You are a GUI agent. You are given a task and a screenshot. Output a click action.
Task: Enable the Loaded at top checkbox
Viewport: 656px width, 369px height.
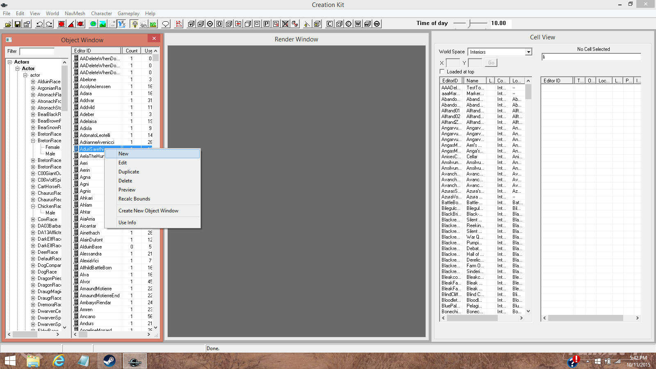[x=442, y=72]
